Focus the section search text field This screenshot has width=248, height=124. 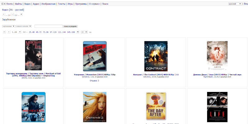(x=49, y=26)
